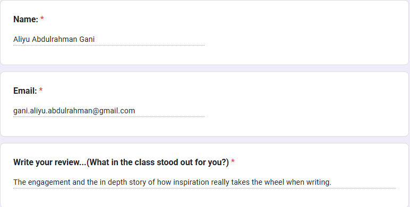Place cursor on "gani.aliyu" at the email start
Screen dimensions: 410x207
click(30, 111)
